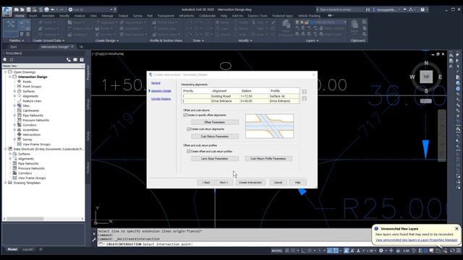
Task: Collapse the Open Drawings tree node
Action: 5,72
